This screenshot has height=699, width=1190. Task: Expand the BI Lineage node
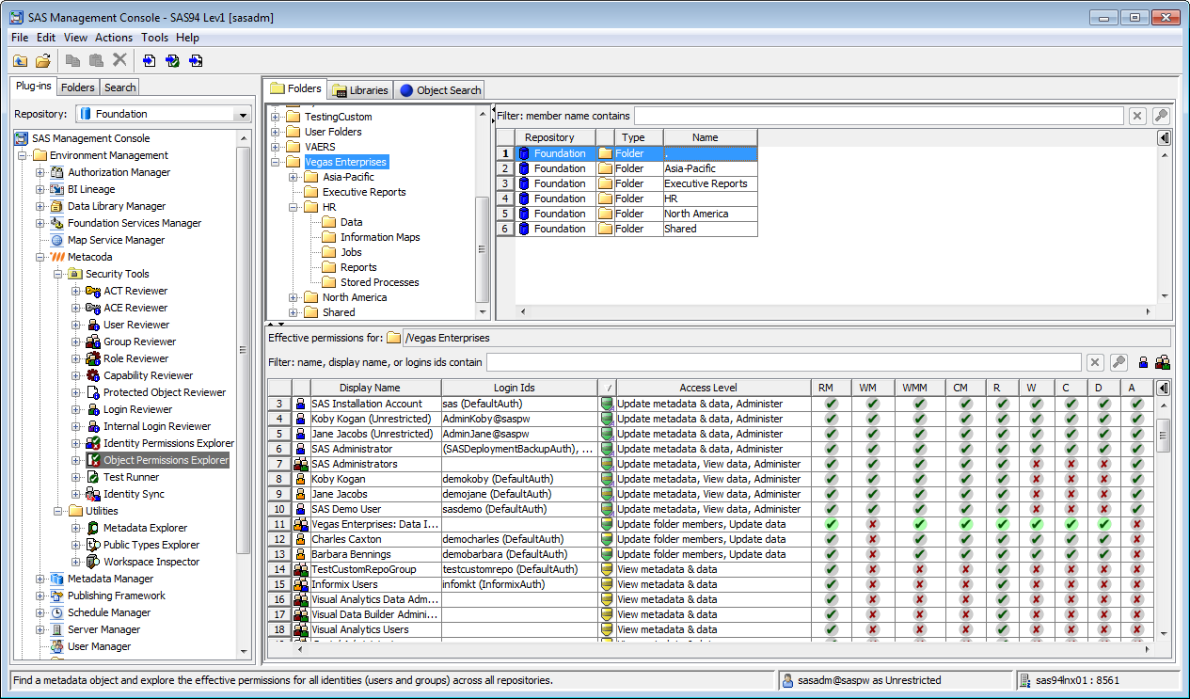pos(40,189)
